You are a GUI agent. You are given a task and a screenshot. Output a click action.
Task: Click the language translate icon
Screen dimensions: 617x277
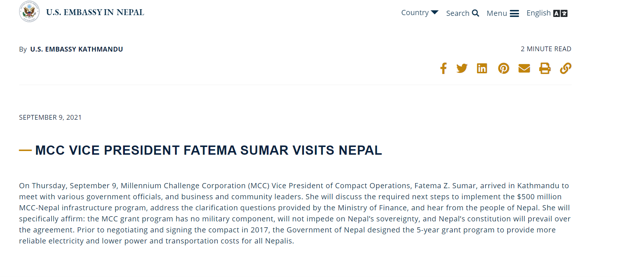click(x=560, y=14)
